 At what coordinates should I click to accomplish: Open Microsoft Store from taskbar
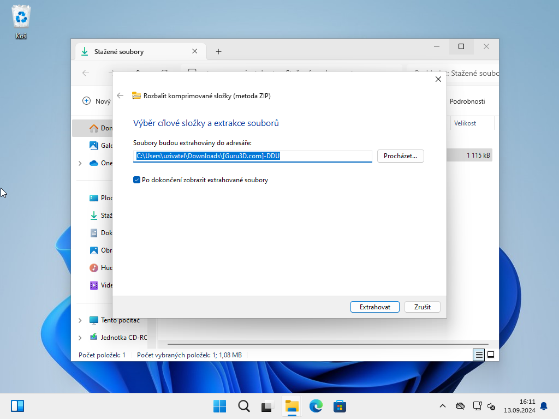click(x=340, y=406)
